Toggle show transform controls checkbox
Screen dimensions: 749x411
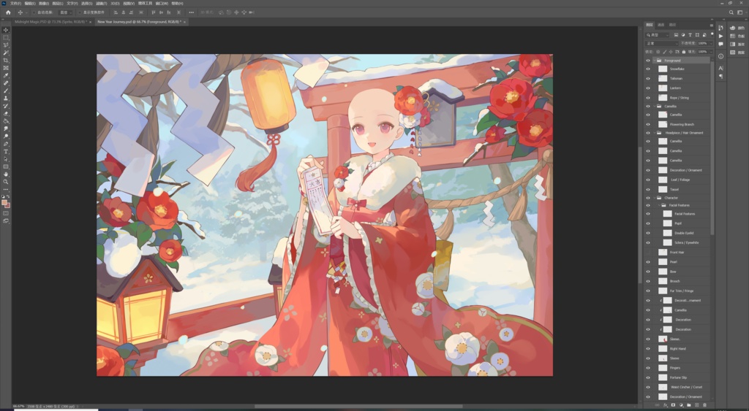80,12
